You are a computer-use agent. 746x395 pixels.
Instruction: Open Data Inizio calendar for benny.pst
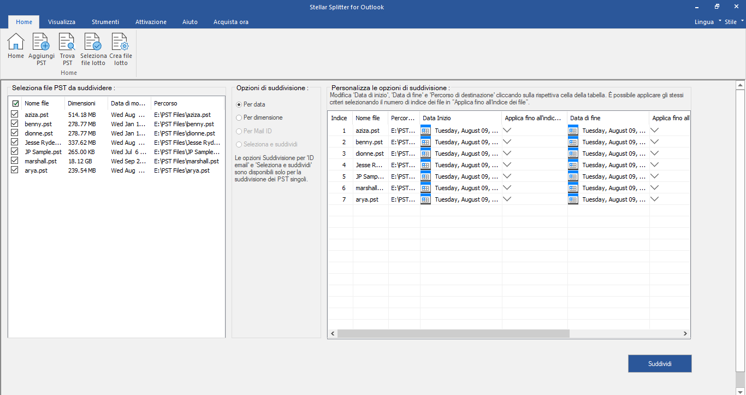tap(425, 142)
